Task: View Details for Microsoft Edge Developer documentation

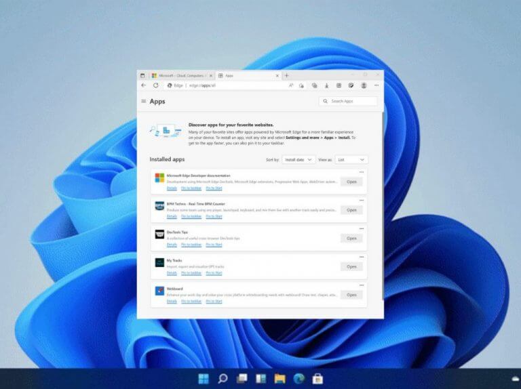Action: [172, 188]
